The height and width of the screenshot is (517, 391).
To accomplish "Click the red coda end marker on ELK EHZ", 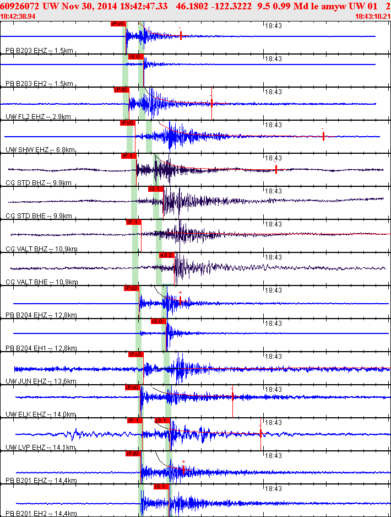I will click(x=232, y=397).
